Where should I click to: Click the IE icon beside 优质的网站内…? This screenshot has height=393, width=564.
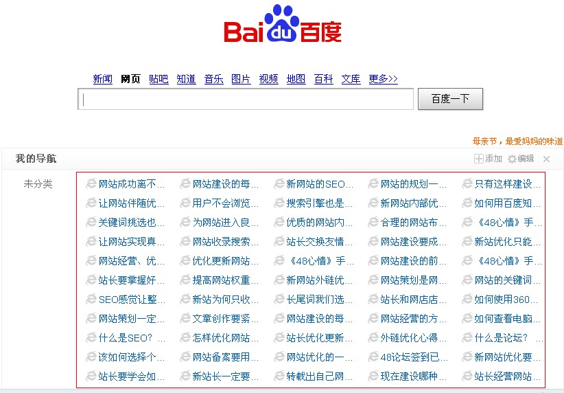(279, 222)
